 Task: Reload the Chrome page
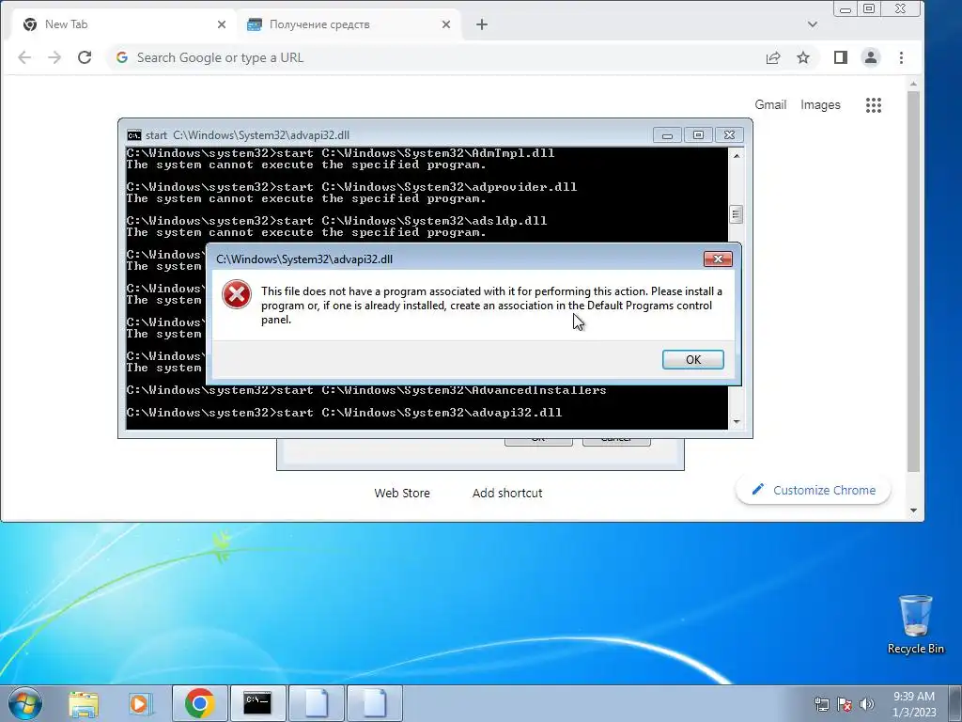click(x=85, y=57)
